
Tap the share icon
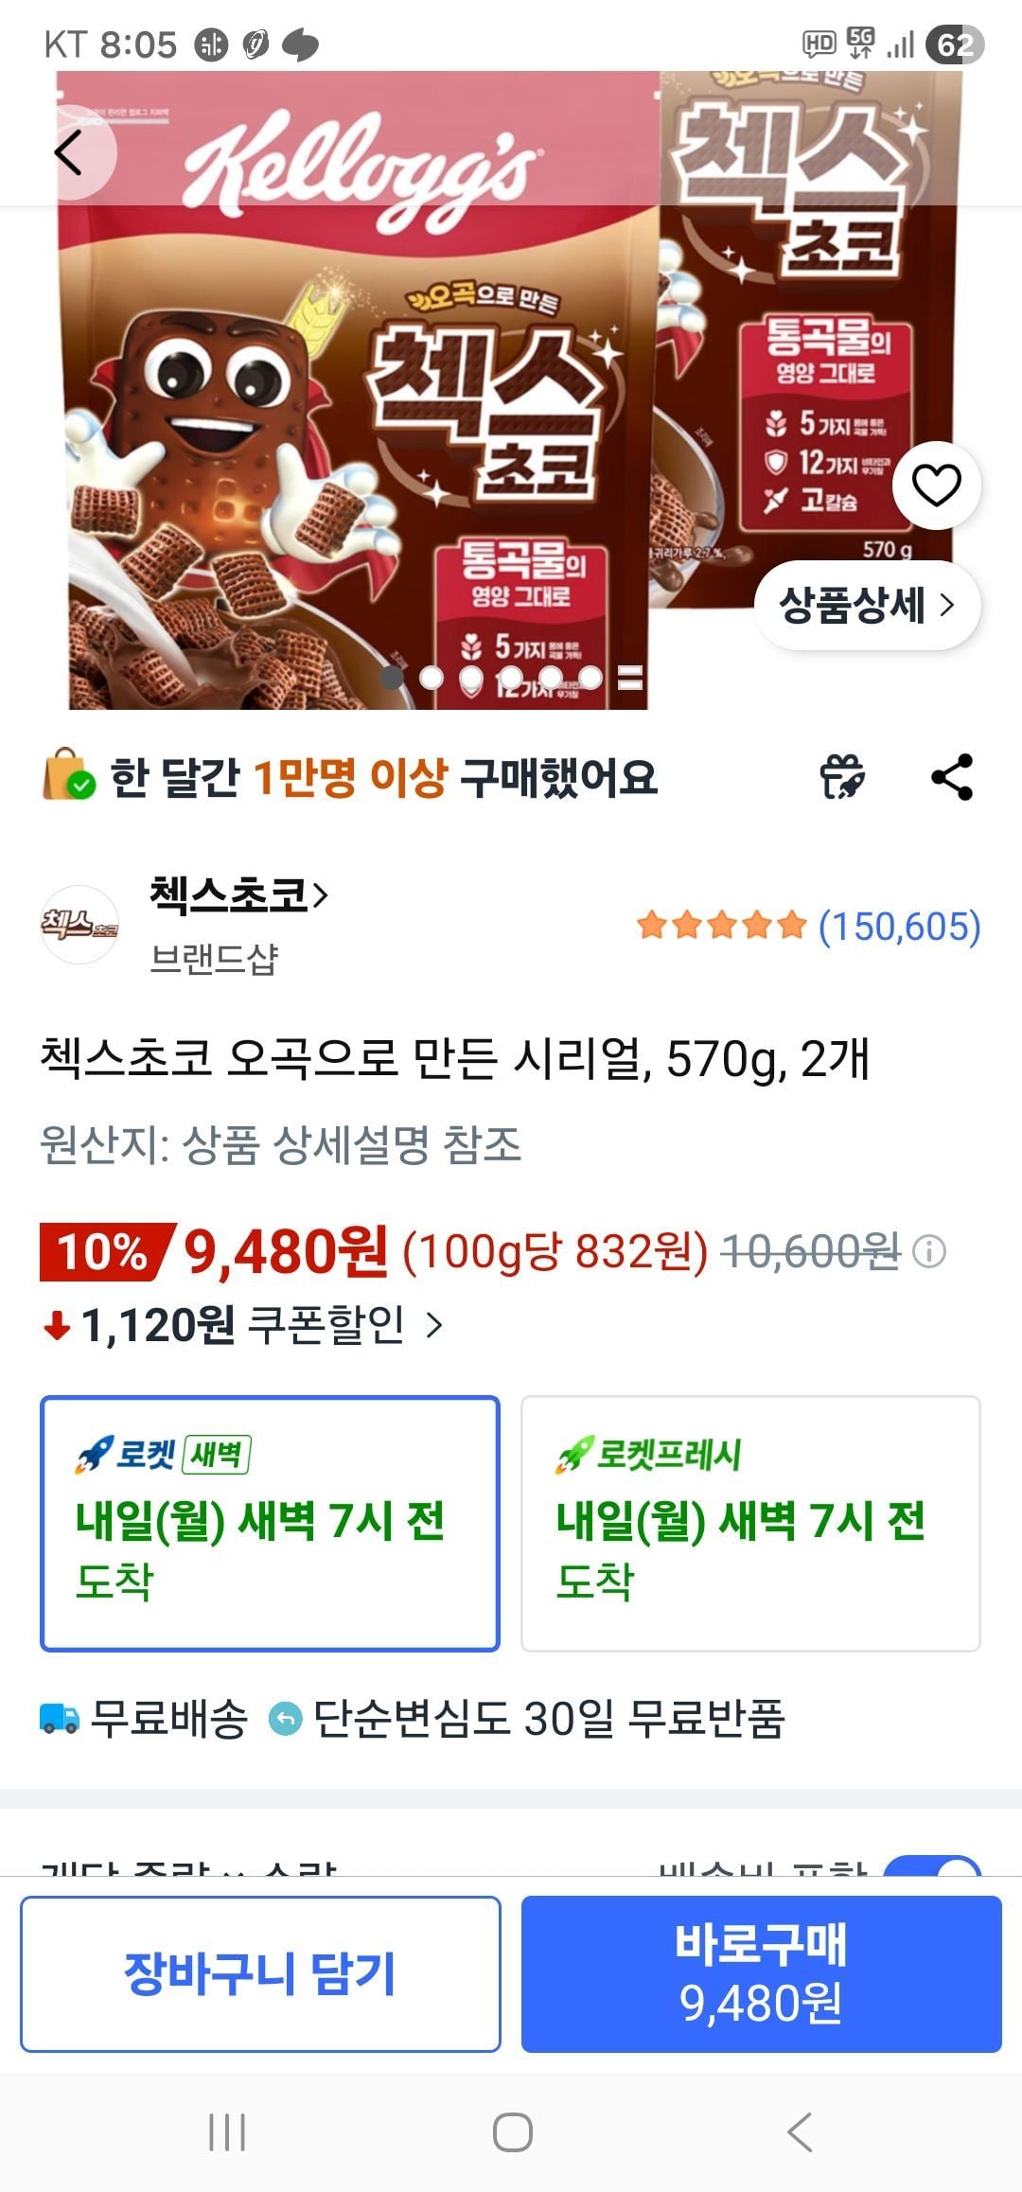coord(952,777)
